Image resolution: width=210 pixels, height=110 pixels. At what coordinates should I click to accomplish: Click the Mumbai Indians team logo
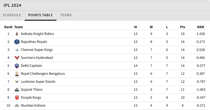(17, 106)
